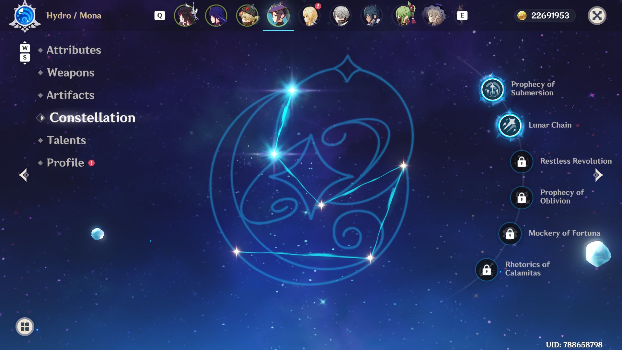Click the Prophecy of Oblivion label
Image resolution: width=622 pixels, height=350 pixels.
click(x=562, y=197)
